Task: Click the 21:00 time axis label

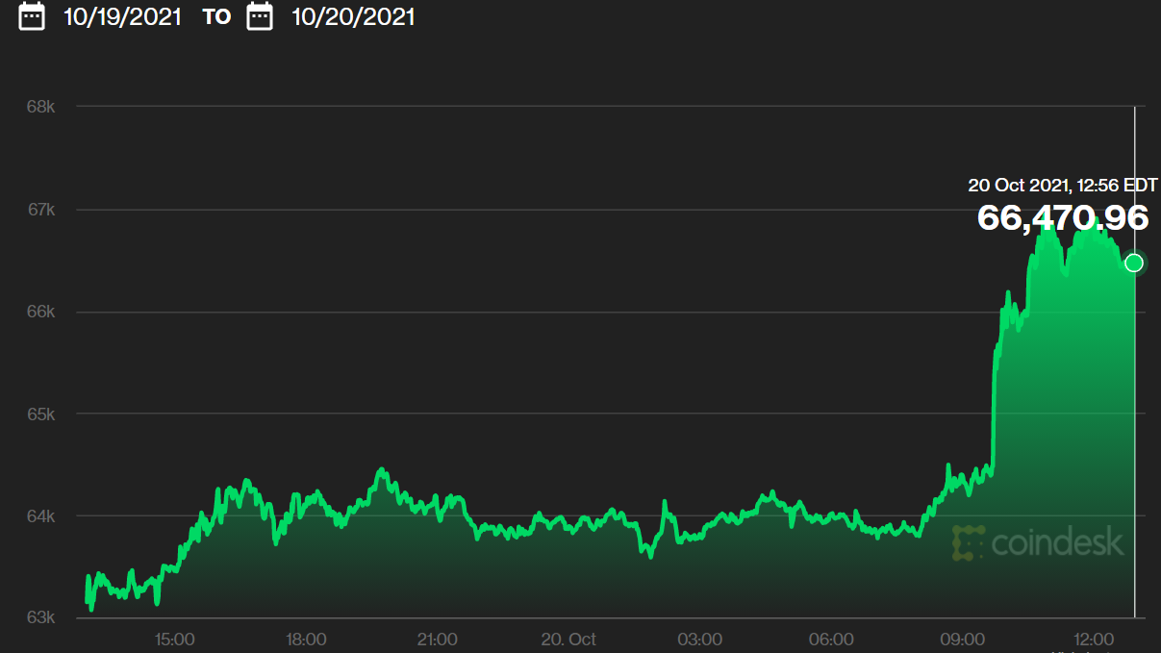Action: tap(438, 640)
